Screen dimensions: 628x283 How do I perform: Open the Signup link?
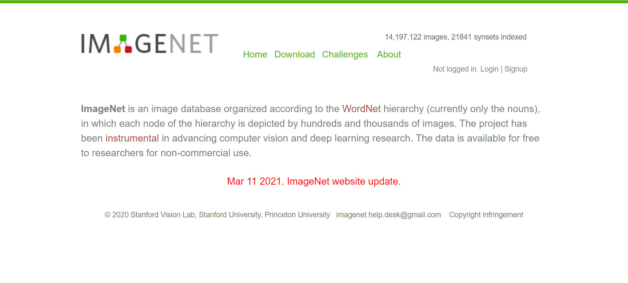[516, 69]
